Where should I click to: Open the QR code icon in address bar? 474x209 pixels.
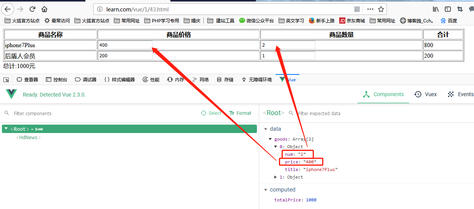click(x=357, y=9)
